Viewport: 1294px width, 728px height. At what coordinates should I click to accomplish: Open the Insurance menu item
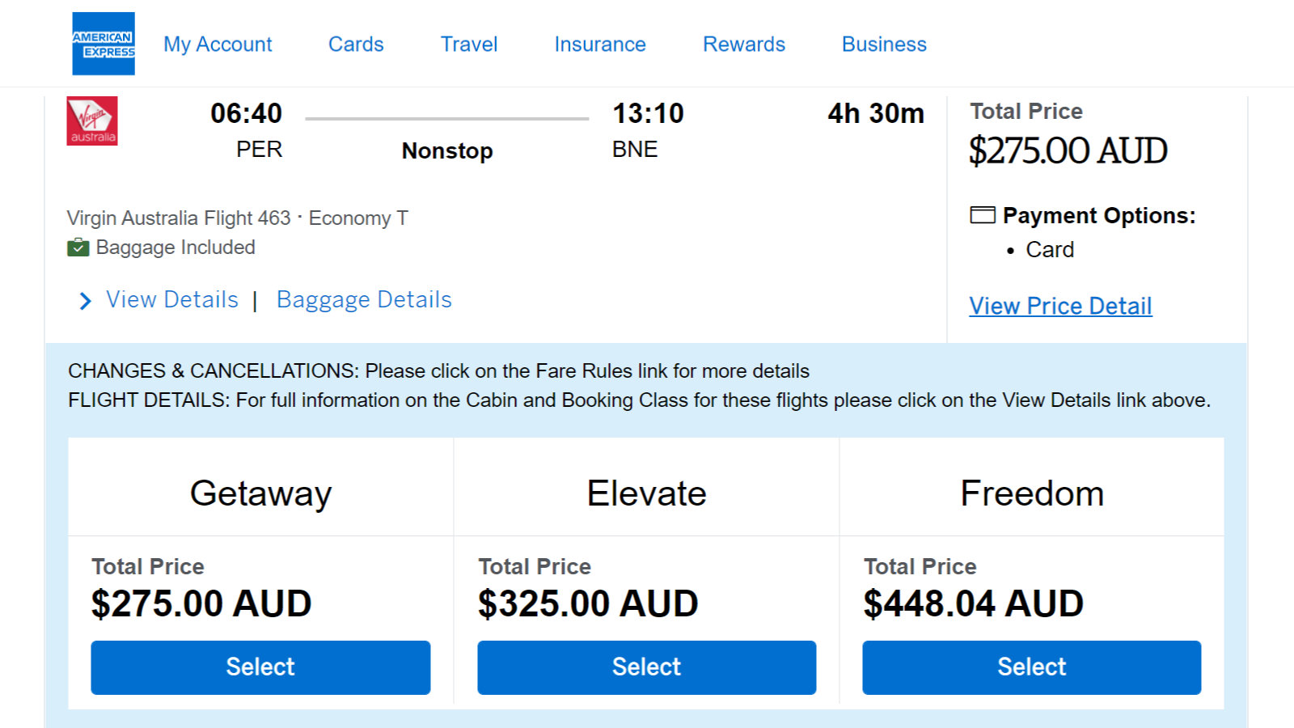pyautogui.click(x=600, y=44)
